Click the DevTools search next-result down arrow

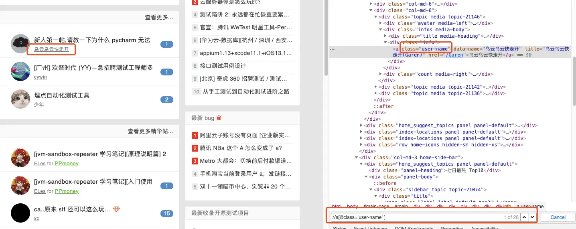coord(532,217)
